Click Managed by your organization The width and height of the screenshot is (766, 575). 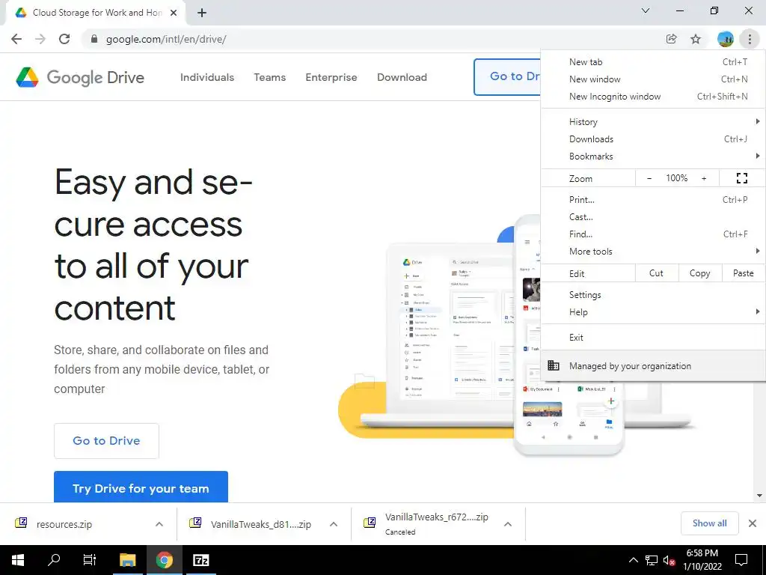653,365
